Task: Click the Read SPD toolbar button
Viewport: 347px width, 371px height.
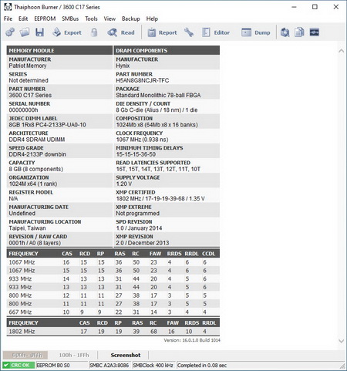Action: click(x=121, y=32)
